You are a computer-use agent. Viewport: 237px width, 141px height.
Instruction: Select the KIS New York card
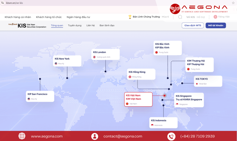(67, 61)
